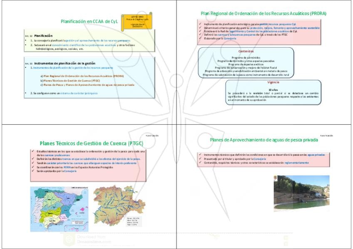
Task: Click the percentage legend on the Castilla y León map
Action: click(x=133, y=222)
